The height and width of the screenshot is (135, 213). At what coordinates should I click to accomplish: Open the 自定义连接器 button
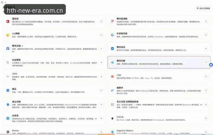[203, 8]
